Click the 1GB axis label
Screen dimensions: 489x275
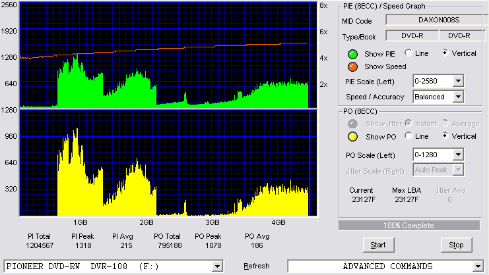click(x=81, y=222)
